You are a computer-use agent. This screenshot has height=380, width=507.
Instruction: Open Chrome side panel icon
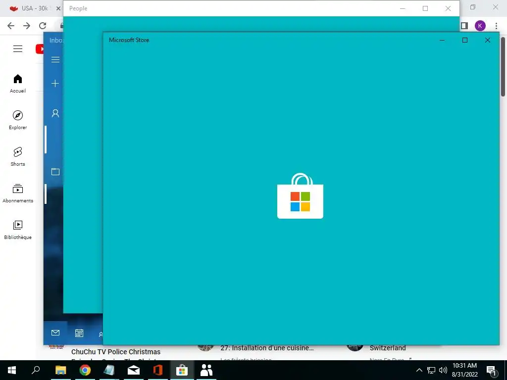(x=464, y=26)
